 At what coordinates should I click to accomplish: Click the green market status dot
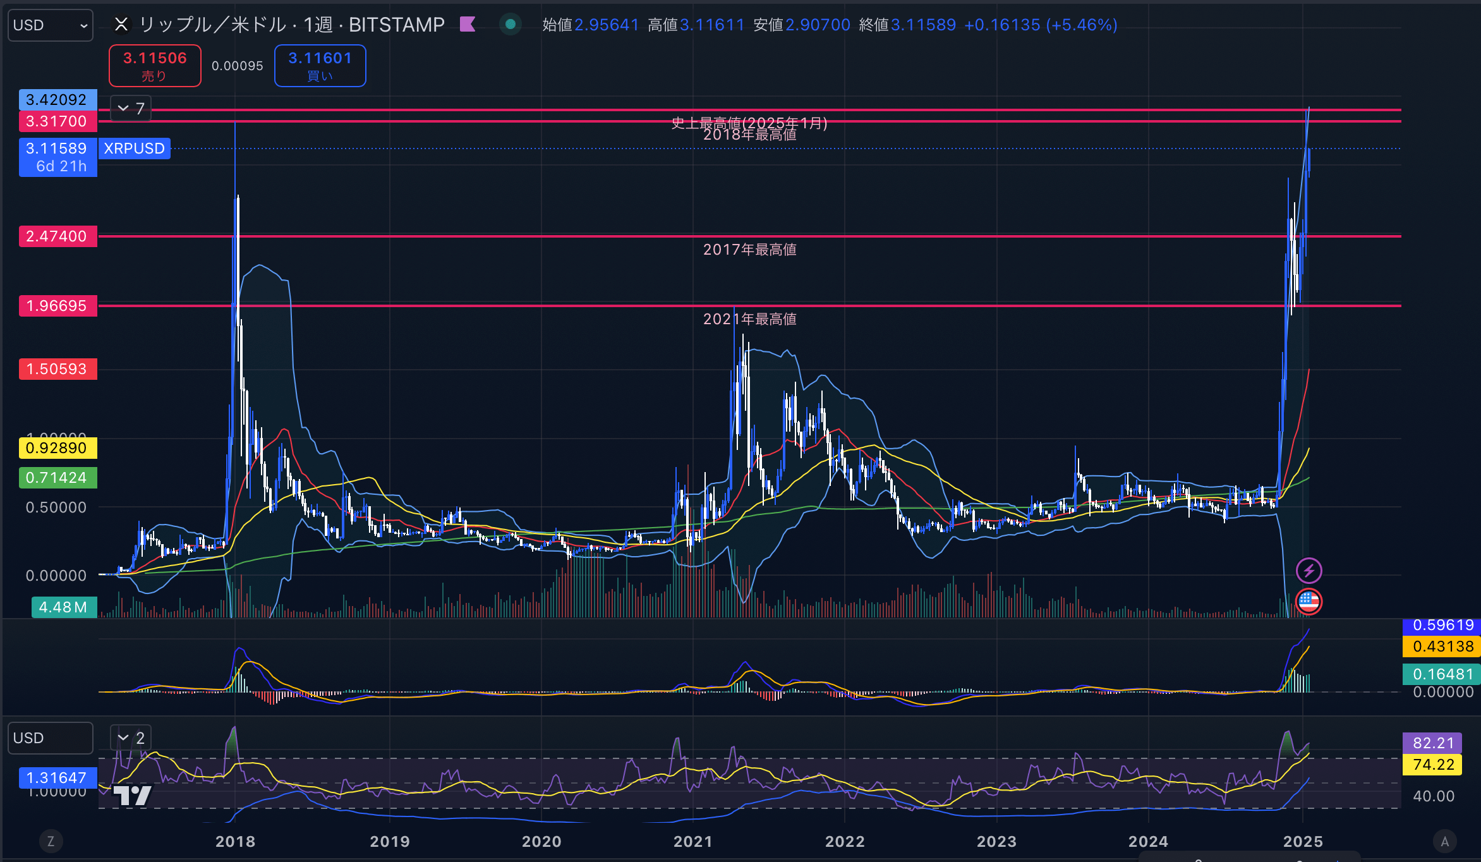pos(511,25)
